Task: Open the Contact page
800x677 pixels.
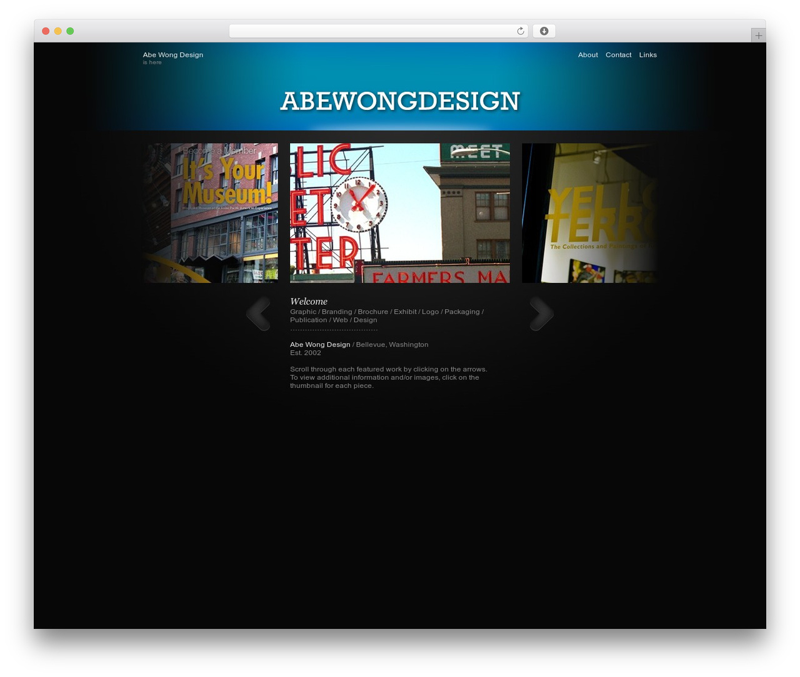Action: click(618, 55)
